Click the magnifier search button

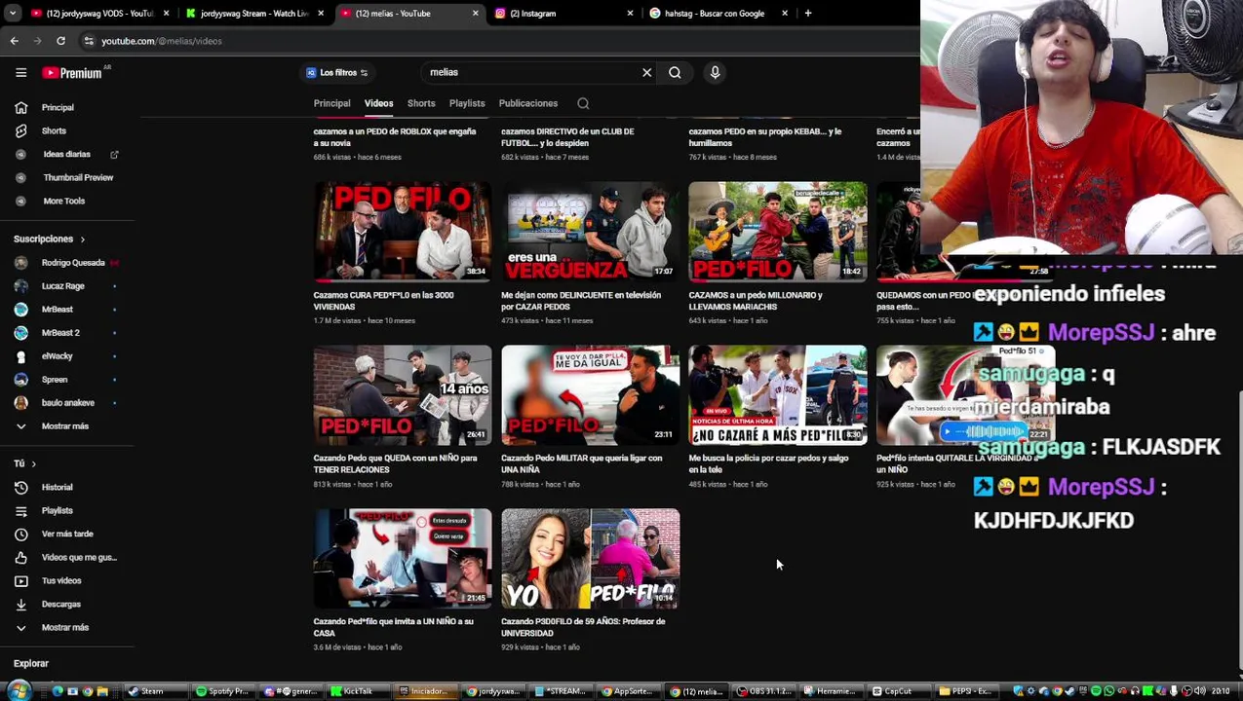pos(675,72)
